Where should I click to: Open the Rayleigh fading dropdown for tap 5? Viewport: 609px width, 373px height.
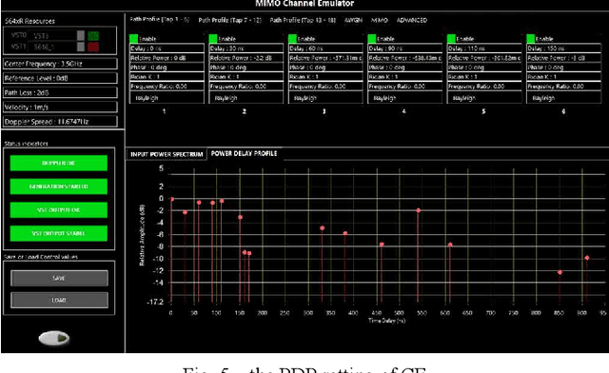(484, 98)
